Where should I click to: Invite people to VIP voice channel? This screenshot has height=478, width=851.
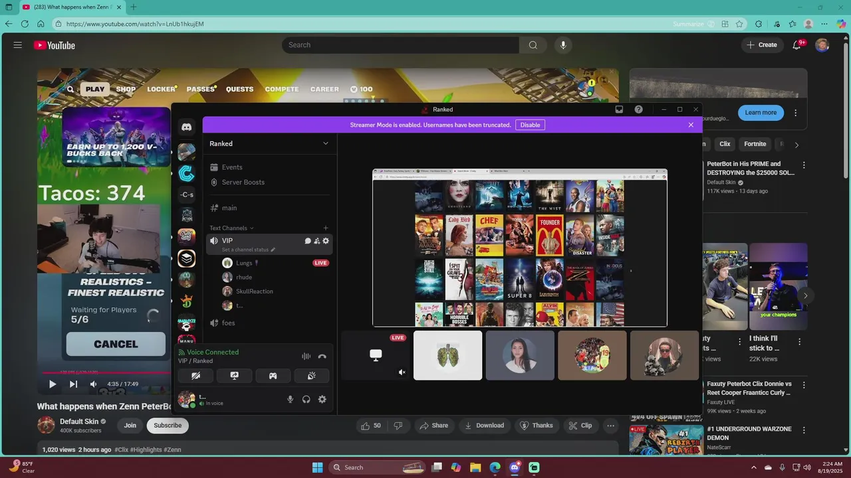(x=317, y=241)
